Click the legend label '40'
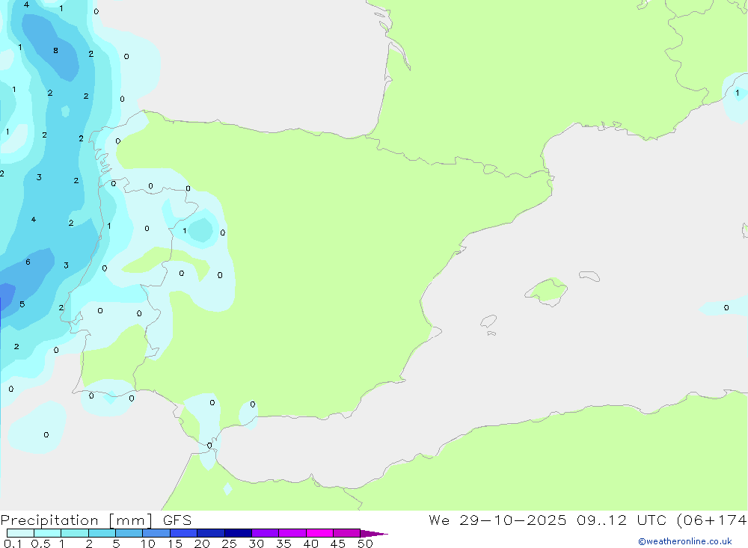Viewport: 748px width, 548px height. pyautogui.click(x=310, y=544)
